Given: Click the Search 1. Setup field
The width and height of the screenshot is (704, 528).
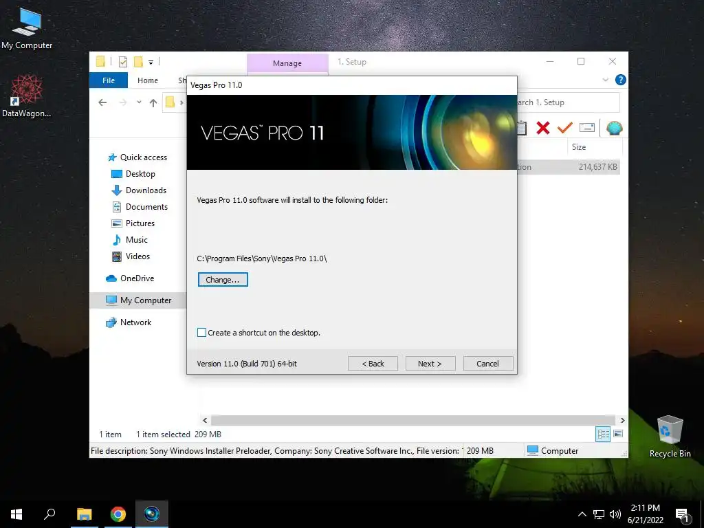Looking at the screenshot, I should tap(569, 102).
